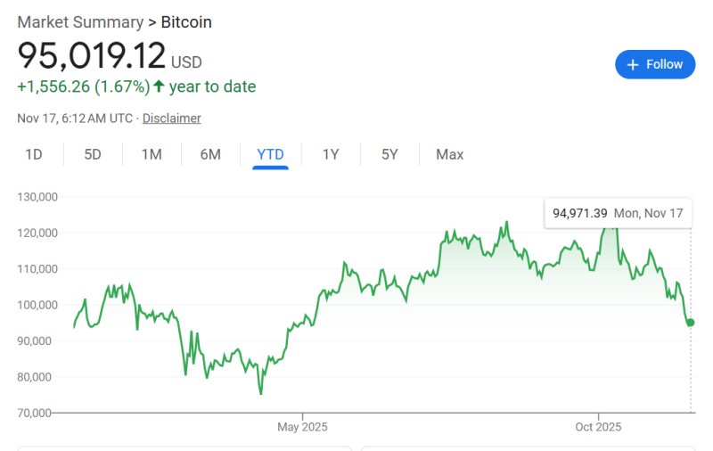Click the May 2025 x-axis label

302,427
